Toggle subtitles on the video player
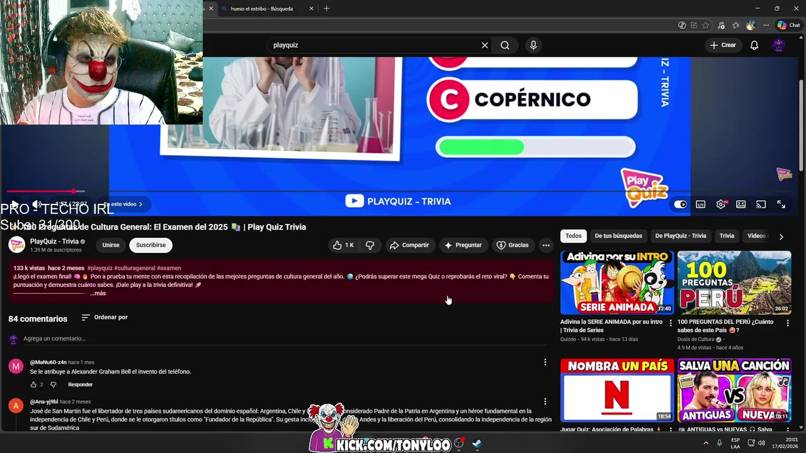The height and width of the screenshot is (453, 806). click(700, 204)
